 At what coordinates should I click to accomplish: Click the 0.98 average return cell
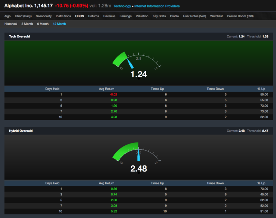114,100
